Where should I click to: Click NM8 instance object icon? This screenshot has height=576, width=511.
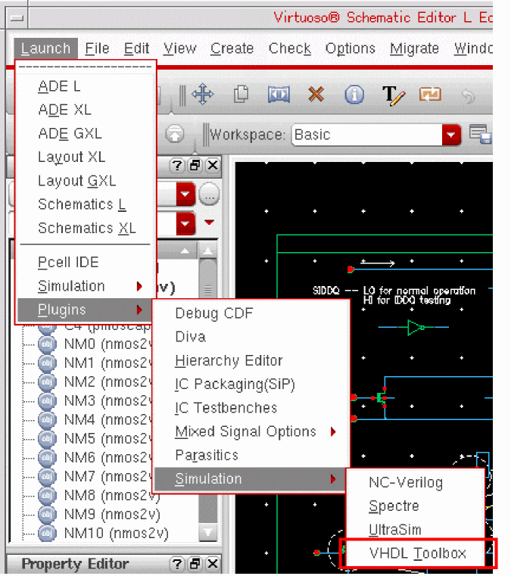[47, 496]
